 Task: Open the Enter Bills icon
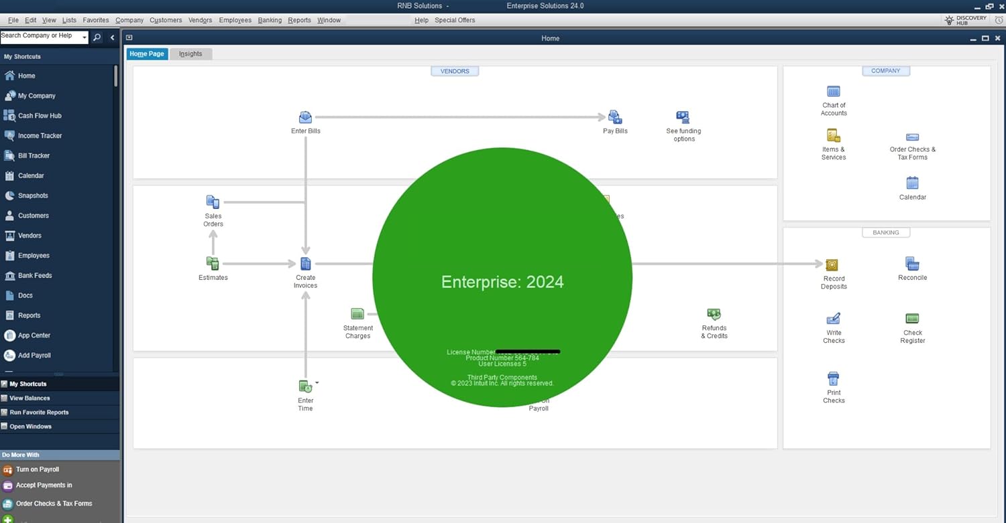pos(305,118)
